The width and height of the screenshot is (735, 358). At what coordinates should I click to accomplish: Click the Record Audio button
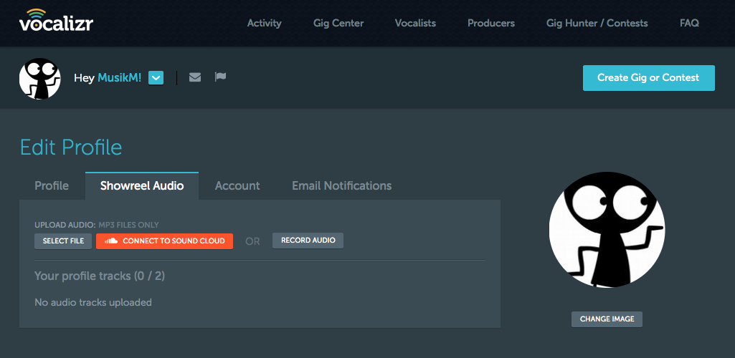coord(308,241)
